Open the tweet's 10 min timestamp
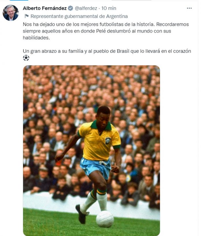This screenshot has width=201, height=236. coord(109,8)
